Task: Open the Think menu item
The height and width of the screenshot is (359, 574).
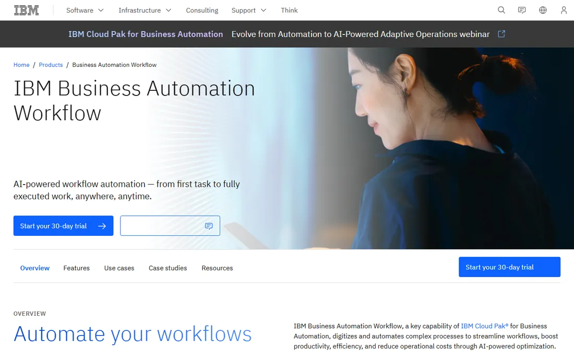Action: [x=289, y=10]
